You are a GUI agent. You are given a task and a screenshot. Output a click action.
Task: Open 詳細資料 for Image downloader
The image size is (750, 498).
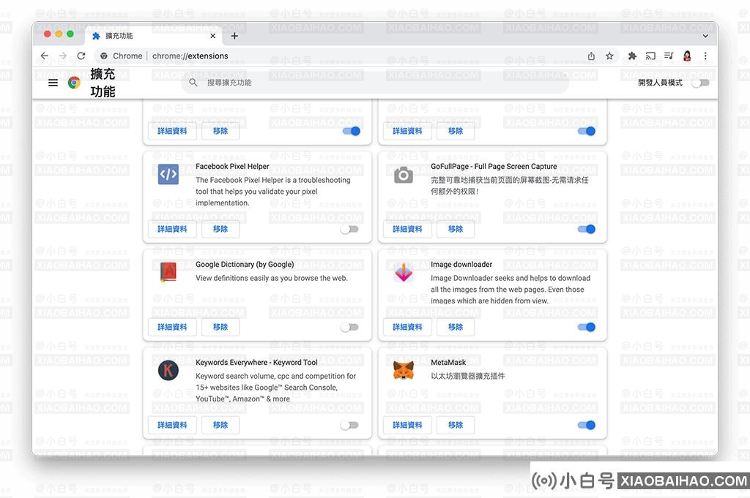pos(407,327)
